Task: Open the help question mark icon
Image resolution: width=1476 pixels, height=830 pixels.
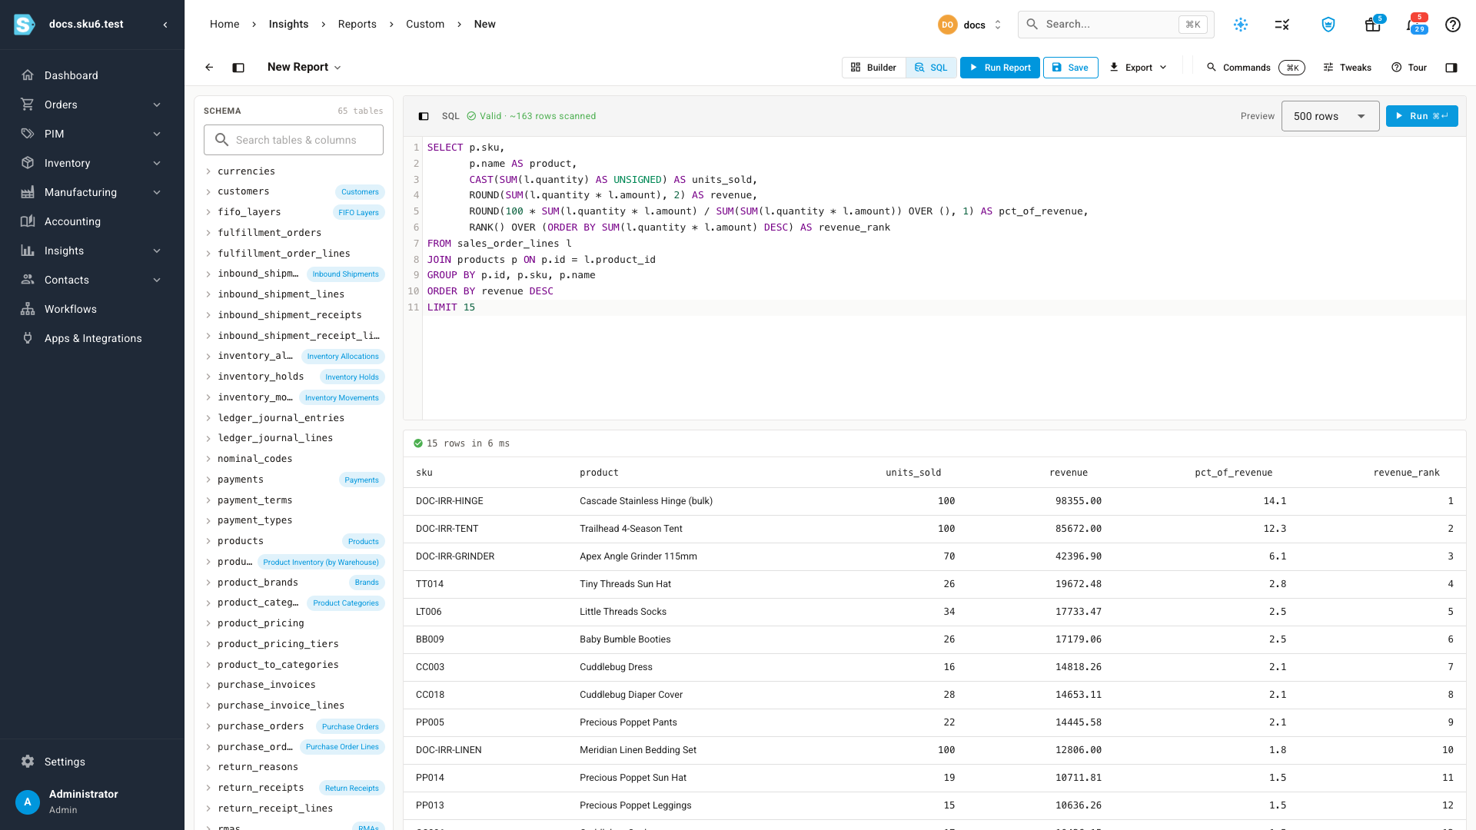Action: pos(1452,25)
